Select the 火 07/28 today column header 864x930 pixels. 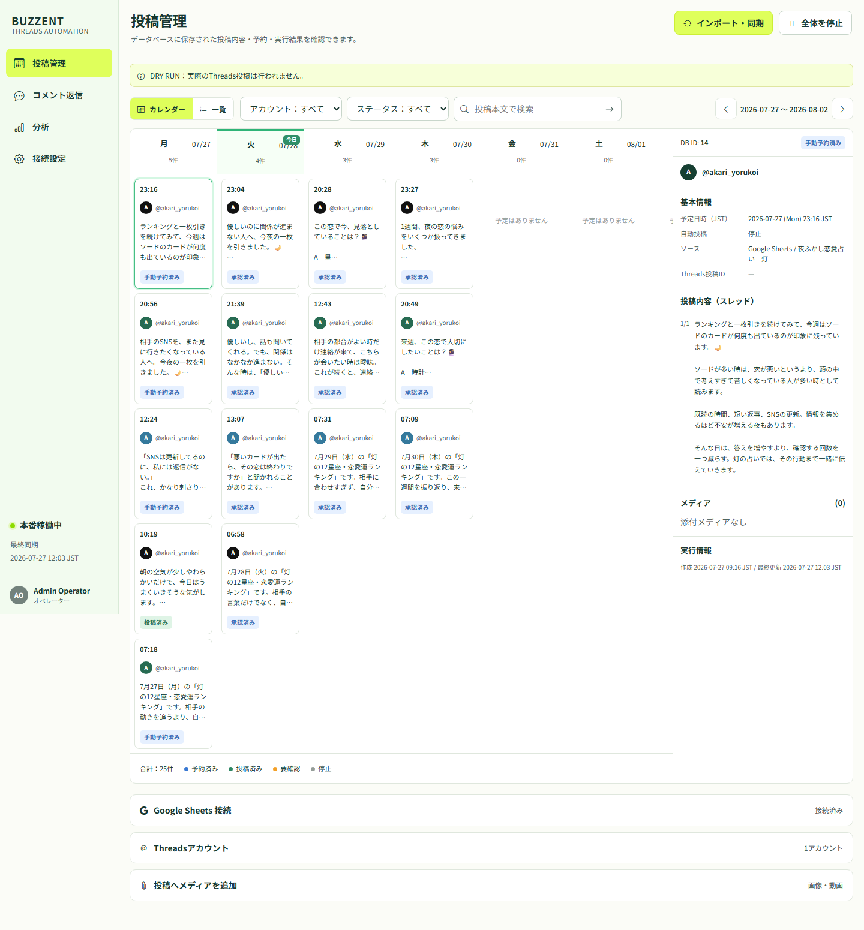coord(260,152)
